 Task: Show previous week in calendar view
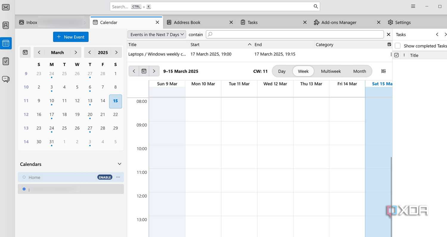pos(134,71)
